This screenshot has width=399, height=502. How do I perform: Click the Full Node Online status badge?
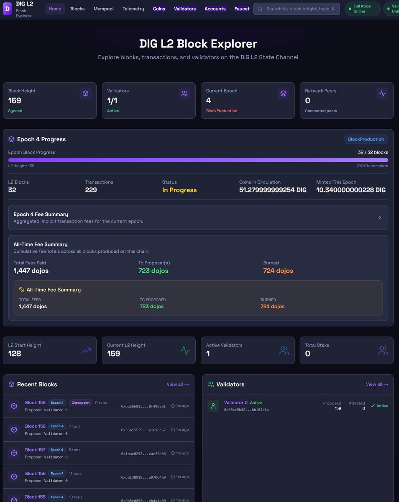(363, 9)
